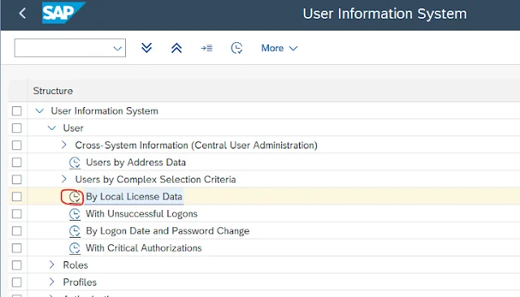
Task: Click Users by Complex Selection Criteria label
Action: (155, 179)
